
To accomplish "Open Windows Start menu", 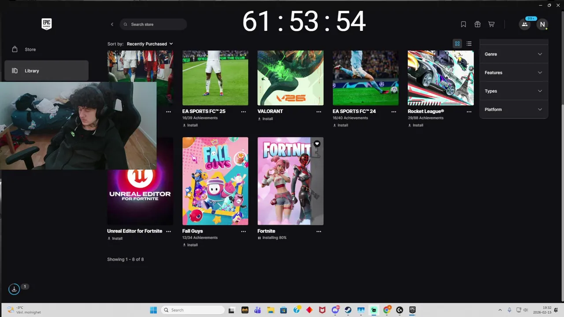I will pos(153,310).
